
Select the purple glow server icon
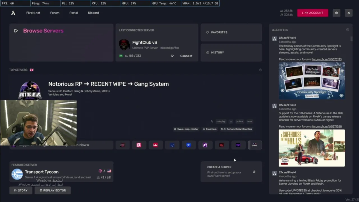(238, 145)
